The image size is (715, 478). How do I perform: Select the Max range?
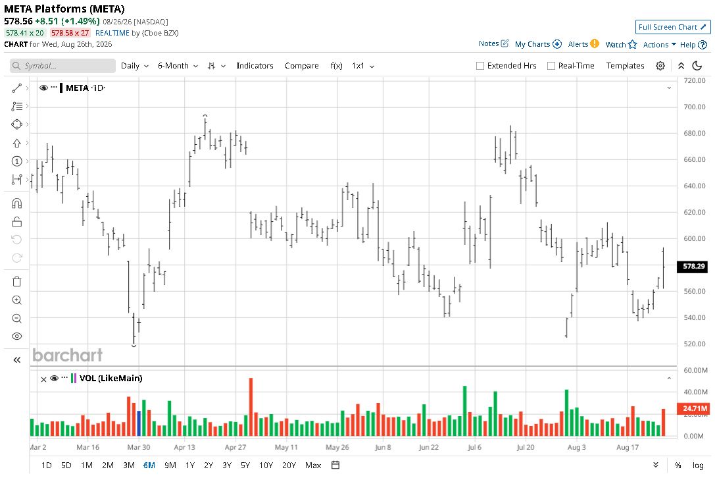point(313,465)
